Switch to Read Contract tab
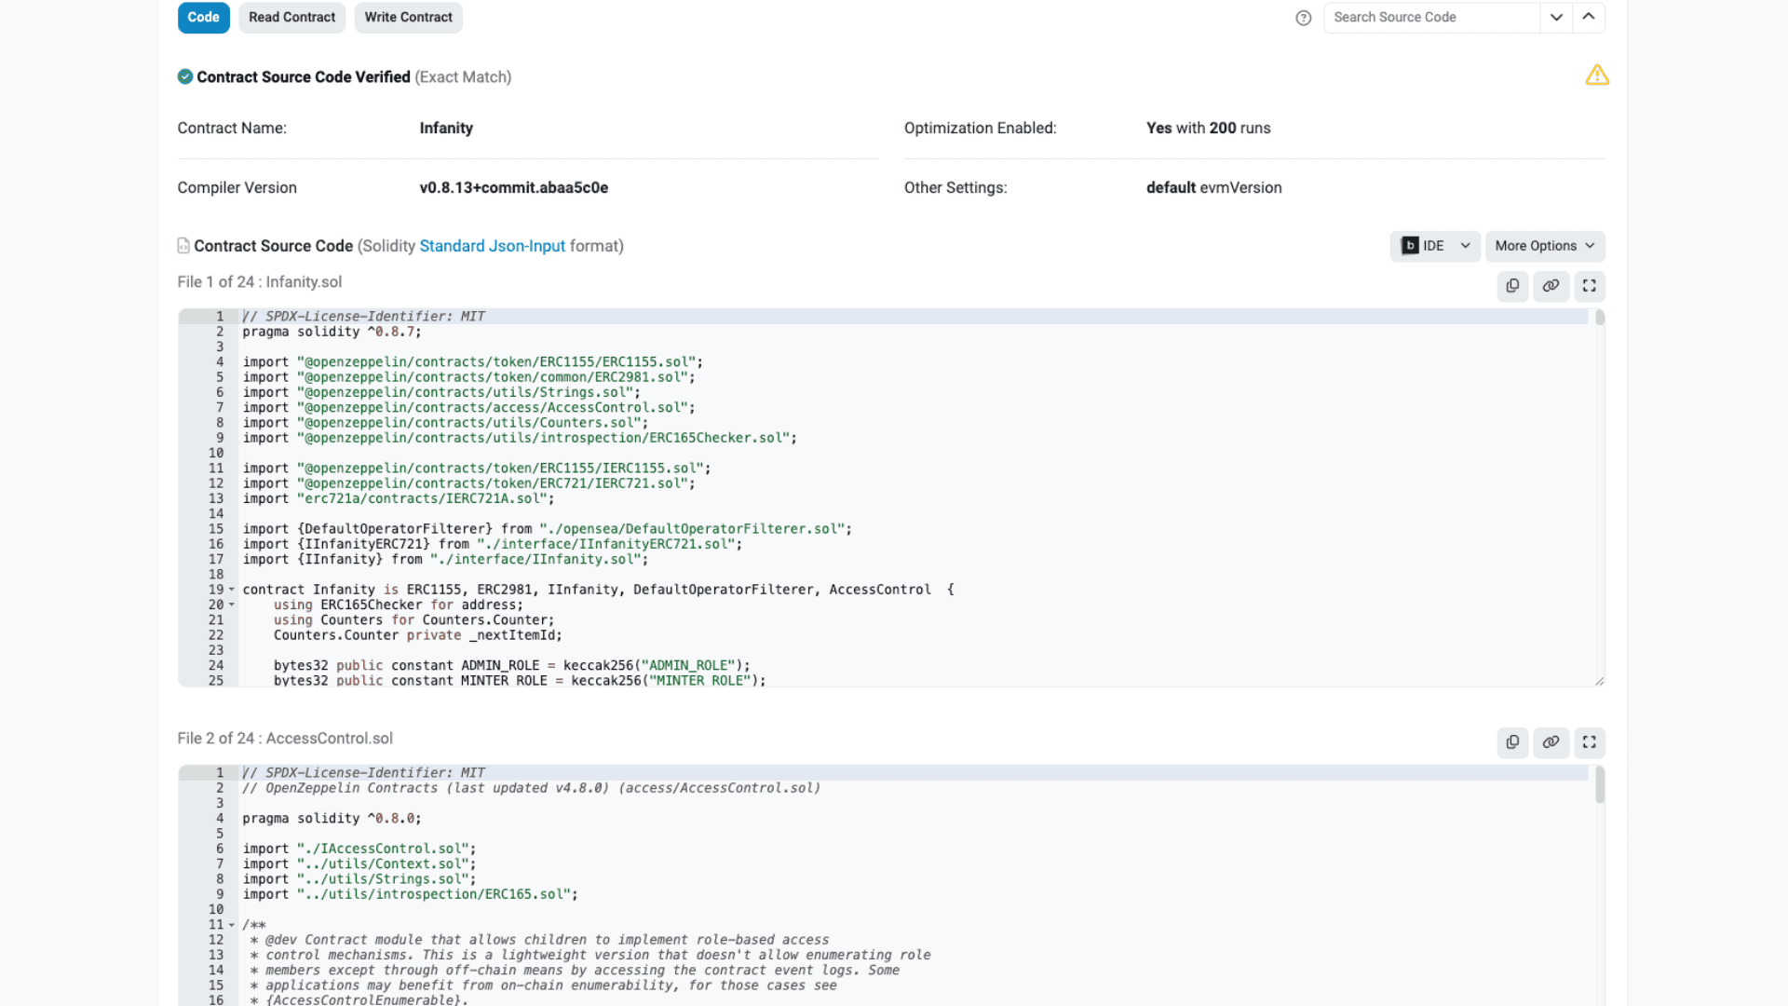Screen dimensions: 1788x1006 [x=291, y=17]
